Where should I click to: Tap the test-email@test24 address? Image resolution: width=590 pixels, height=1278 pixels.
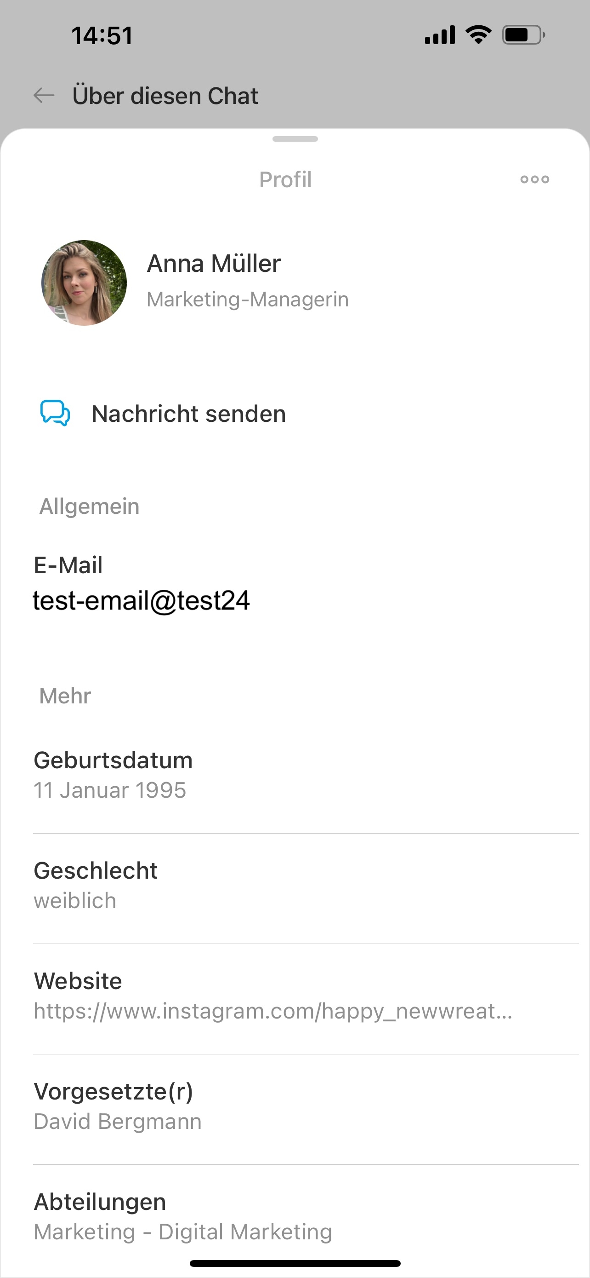pyautogui.click(x=141, y=600)
